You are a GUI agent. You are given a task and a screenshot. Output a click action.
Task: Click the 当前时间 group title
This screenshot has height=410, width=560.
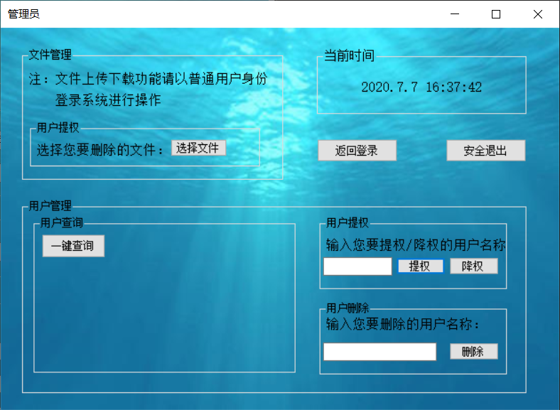point(349,55)
